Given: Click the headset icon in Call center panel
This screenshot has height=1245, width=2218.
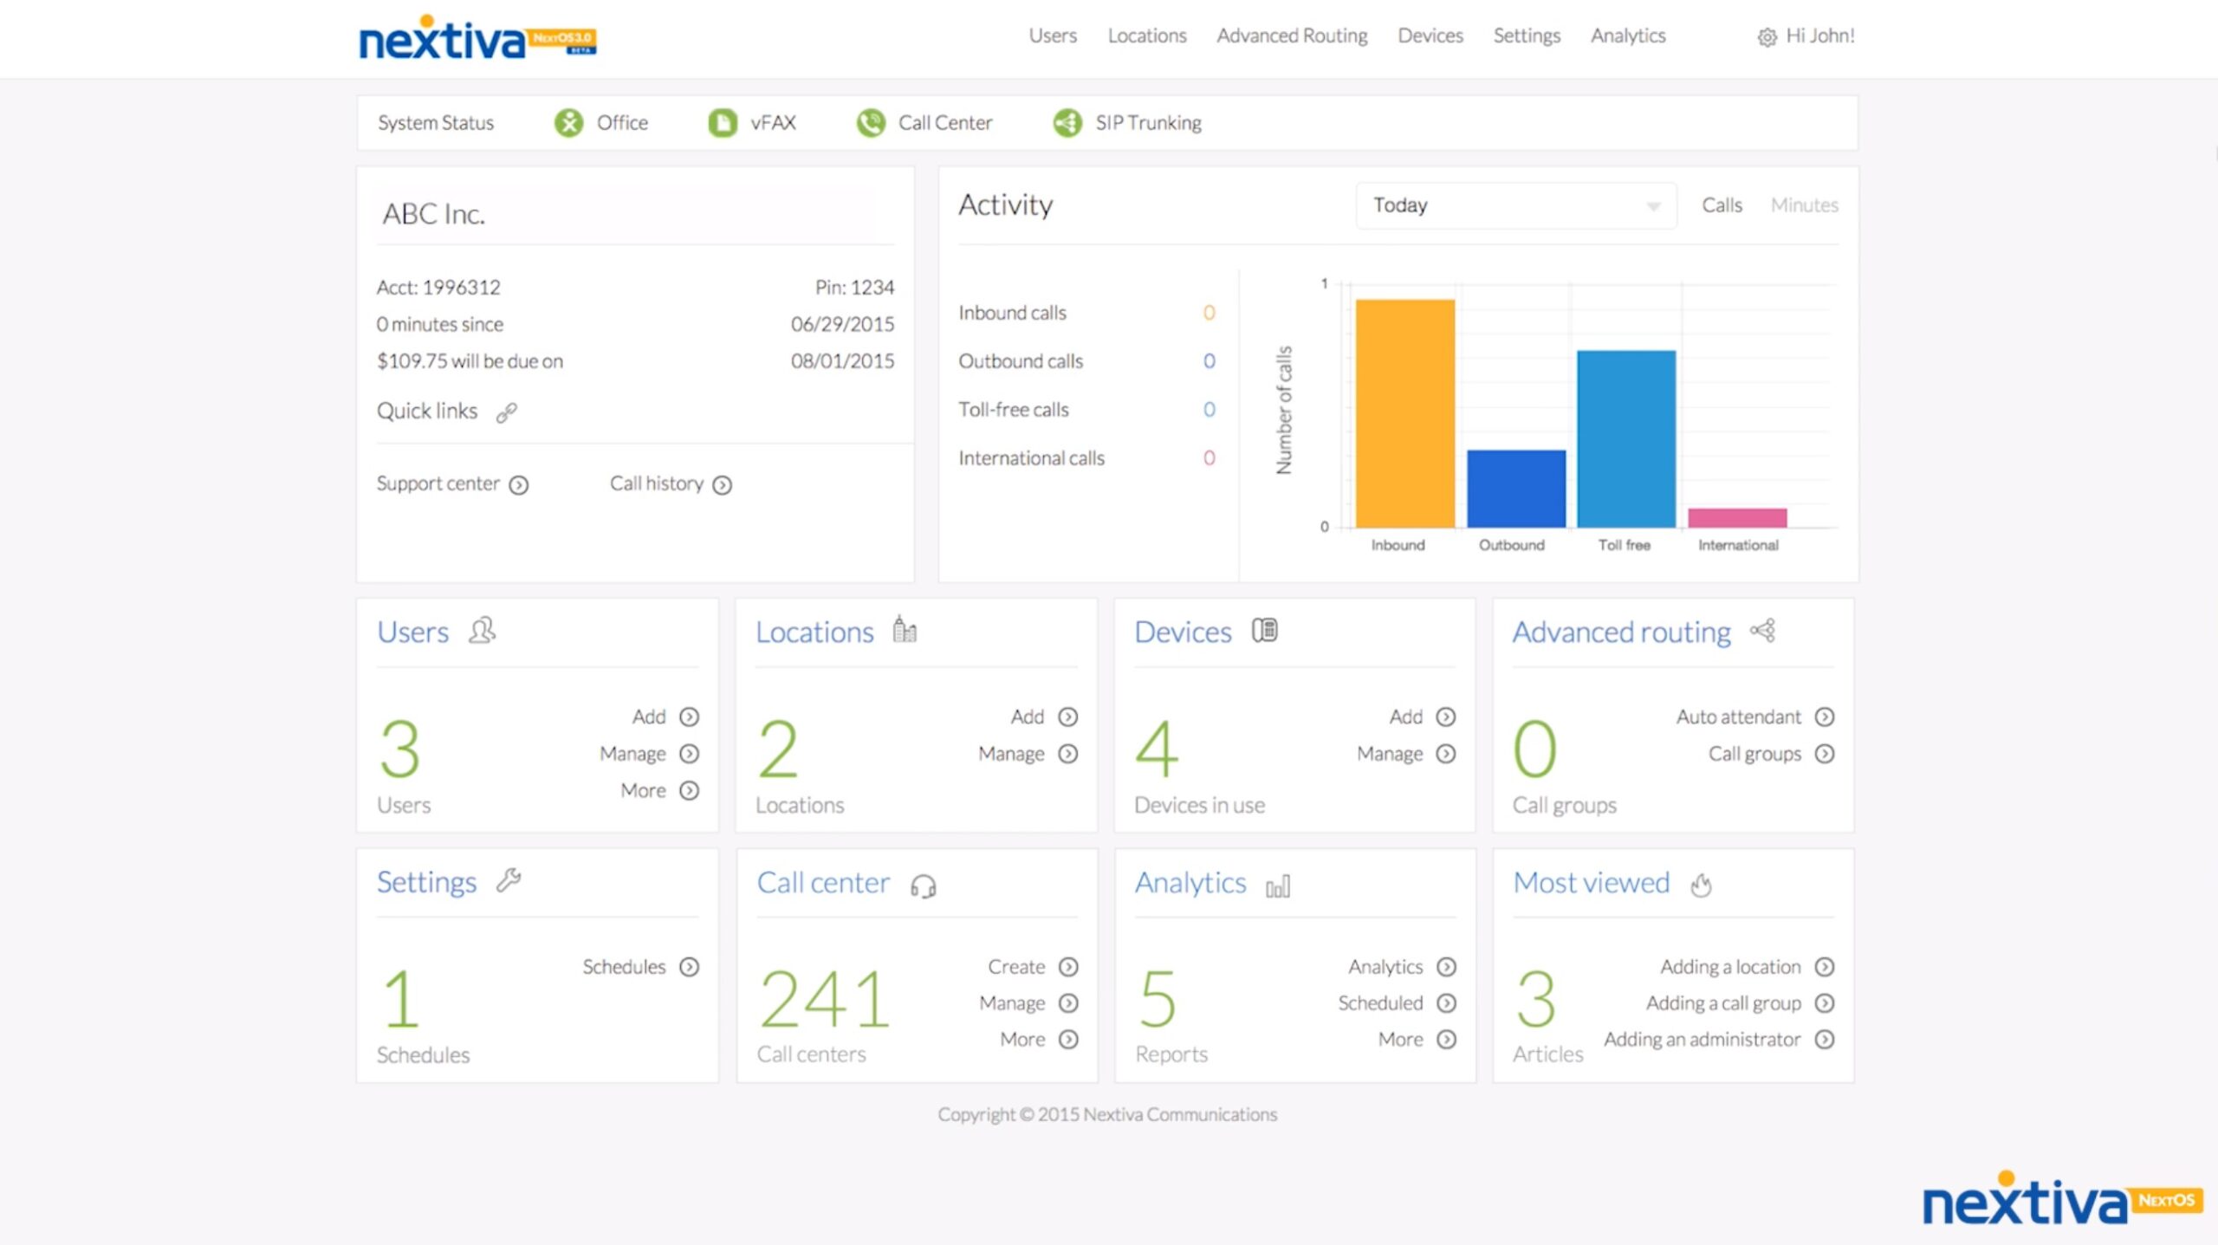Looking at the screenshot, I should click(924, 886).
